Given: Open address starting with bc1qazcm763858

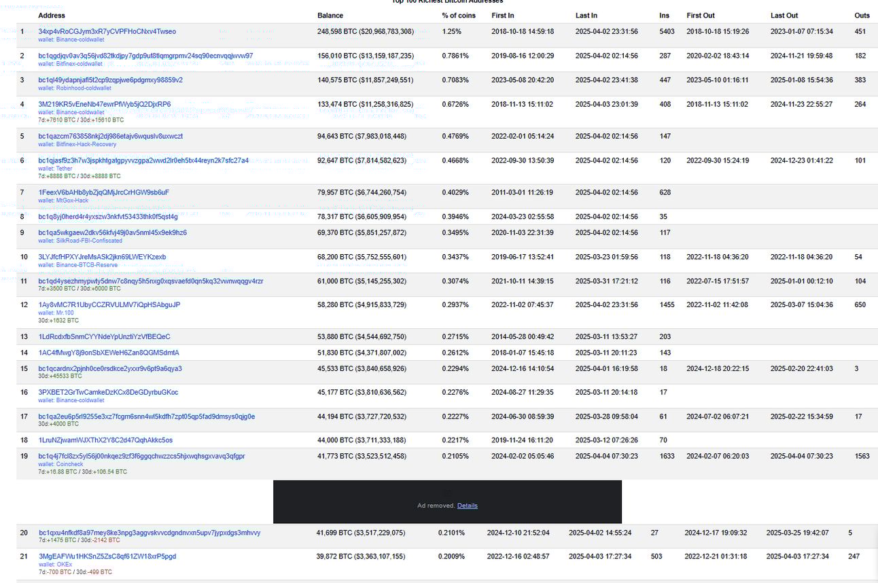Looking at the screenshot, I should click(x=110, y=136).
